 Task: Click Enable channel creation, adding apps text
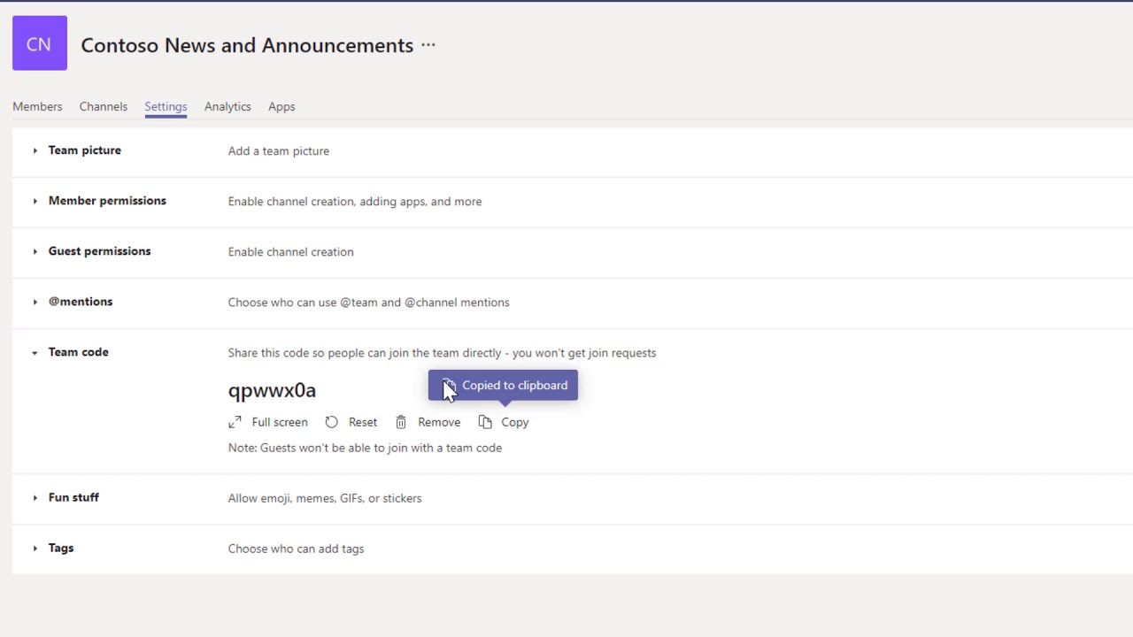pos(355,202)
